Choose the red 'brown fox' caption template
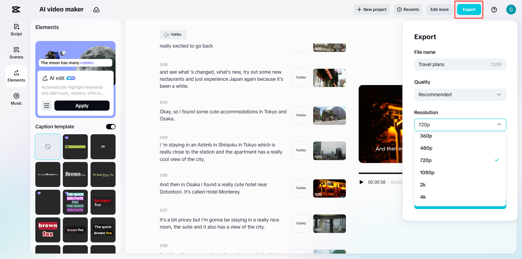Viewport: 522px width, 259px height. (103, 202)
